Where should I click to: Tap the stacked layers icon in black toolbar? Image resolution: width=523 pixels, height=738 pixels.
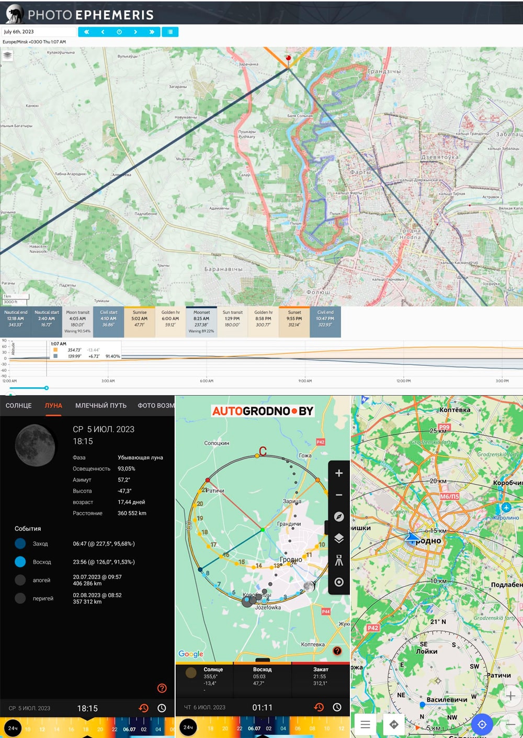(339, 539)
